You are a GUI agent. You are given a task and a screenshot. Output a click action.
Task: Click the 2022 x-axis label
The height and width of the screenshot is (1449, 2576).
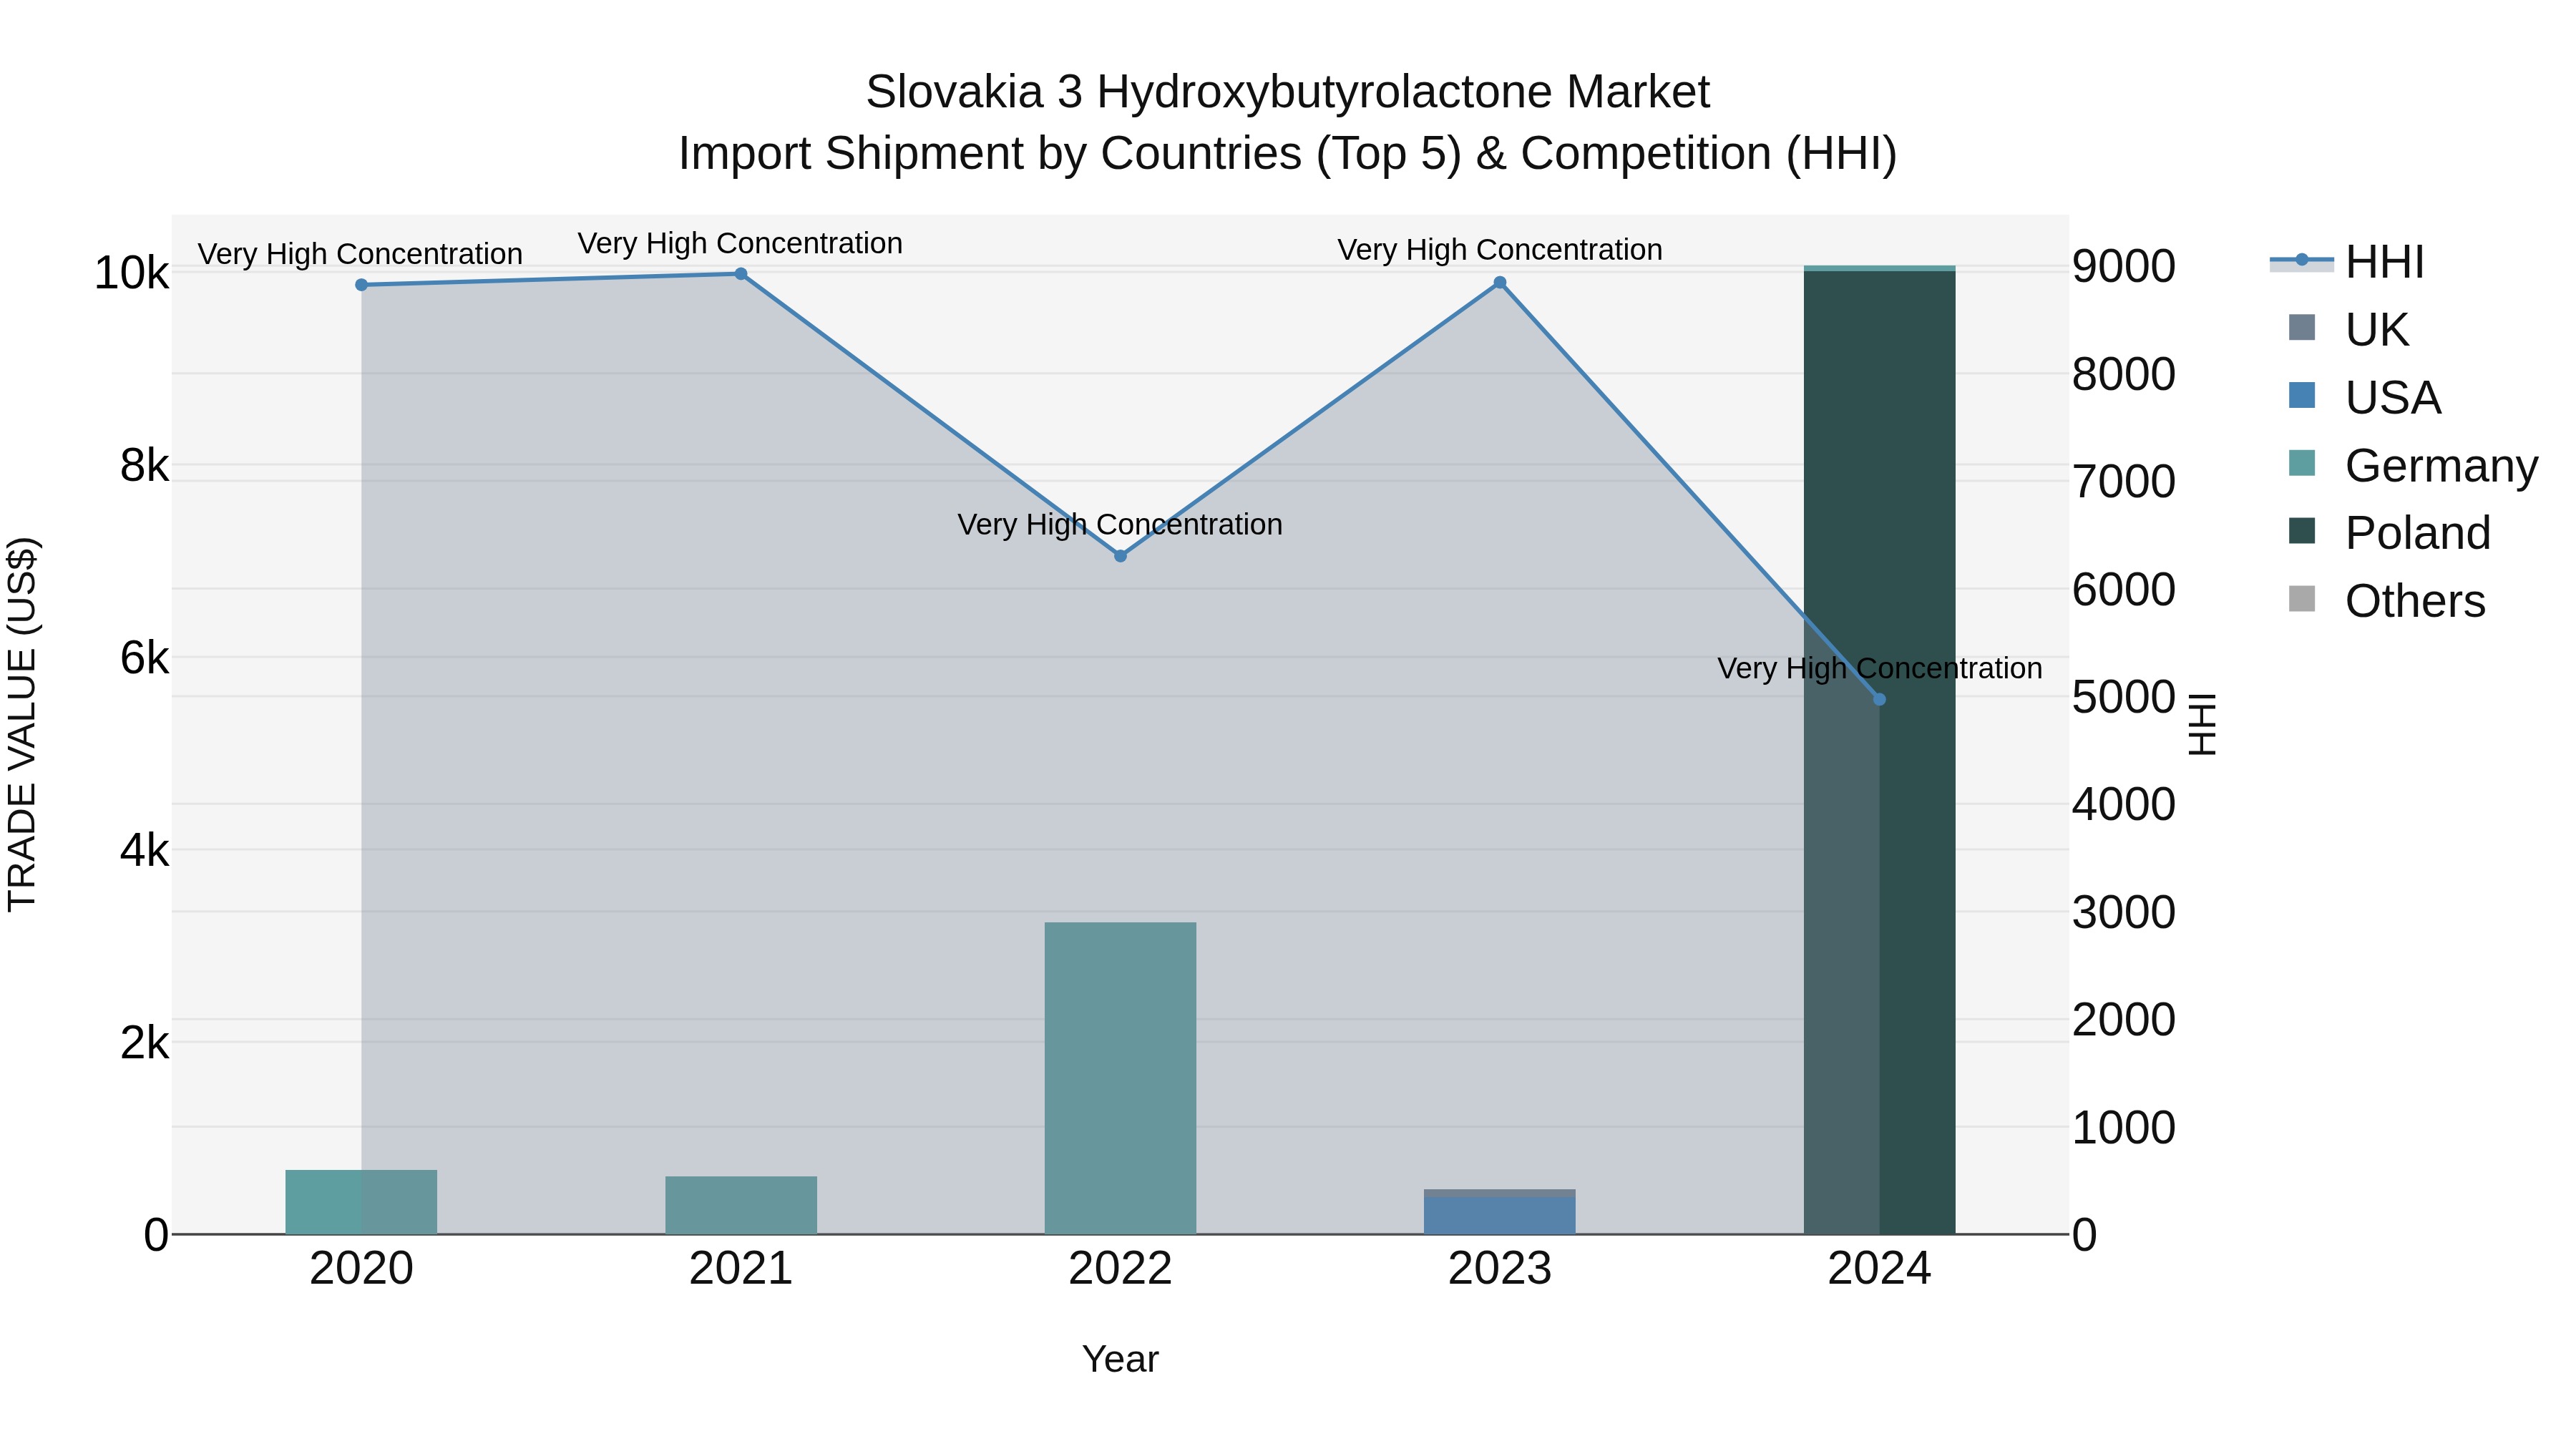(x=1120, y=1269)
